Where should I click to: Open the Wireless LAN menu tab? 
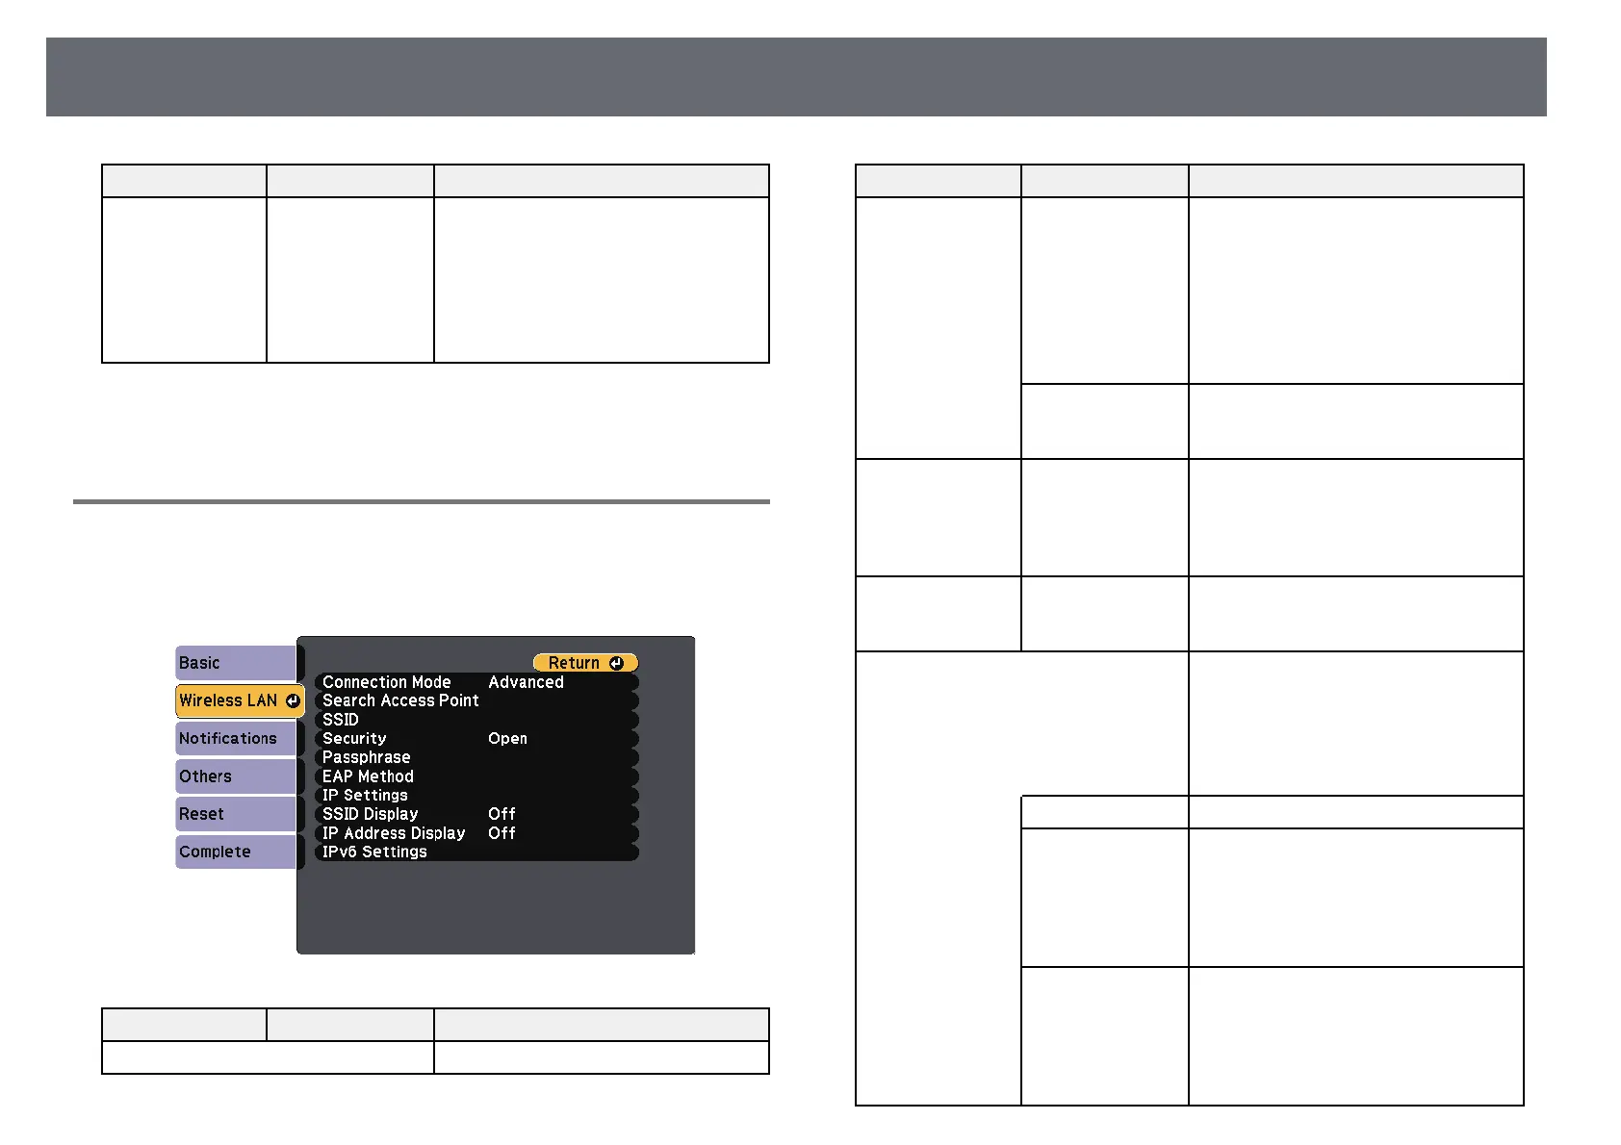240,700
